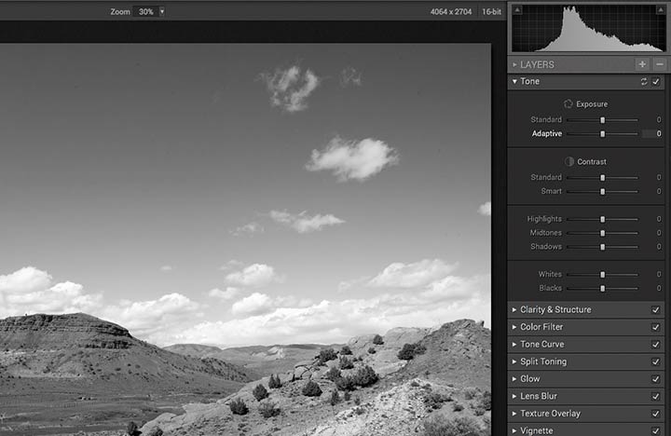Click the Smart contrast label
The height and width of the screenshot is (436, 671).
(551, 191)
